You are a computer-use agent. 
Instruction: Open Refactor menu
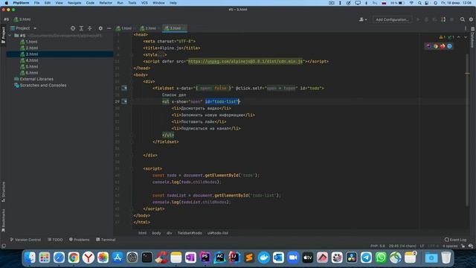pos(106,3)
